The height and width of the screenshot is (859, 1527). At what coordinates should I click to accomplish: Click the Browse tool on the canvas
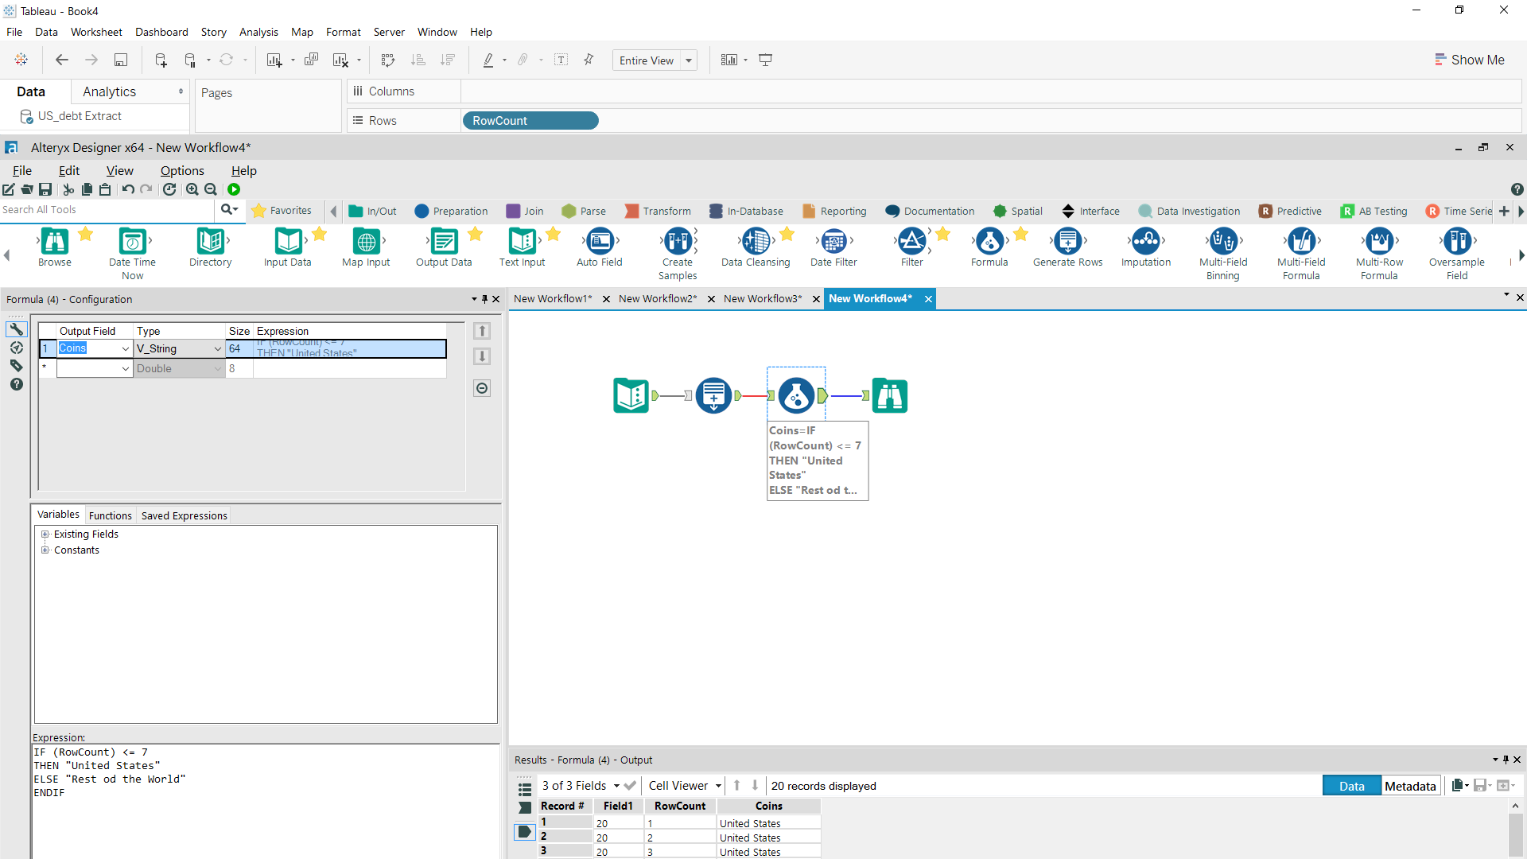(x=889, y=395)
